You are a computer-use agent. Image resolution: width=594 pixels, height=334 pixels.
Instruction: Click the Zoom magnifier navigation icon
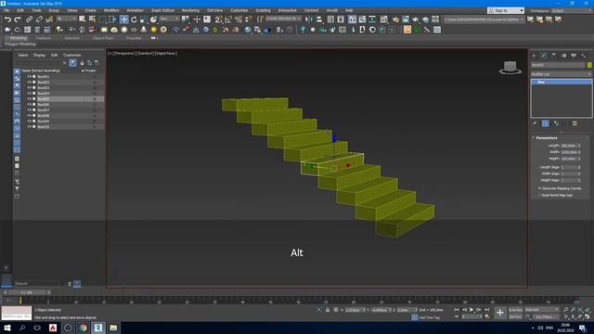pos(566,310)
